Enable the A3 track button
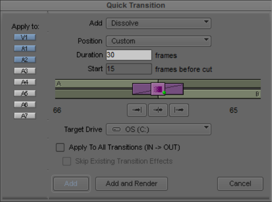Viewport: 272px width, 202px height. pos(25,71)
